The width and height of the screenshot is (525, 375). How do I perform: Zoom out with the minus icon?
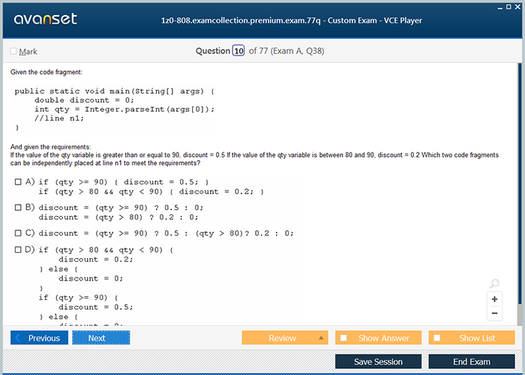(494, 313)
